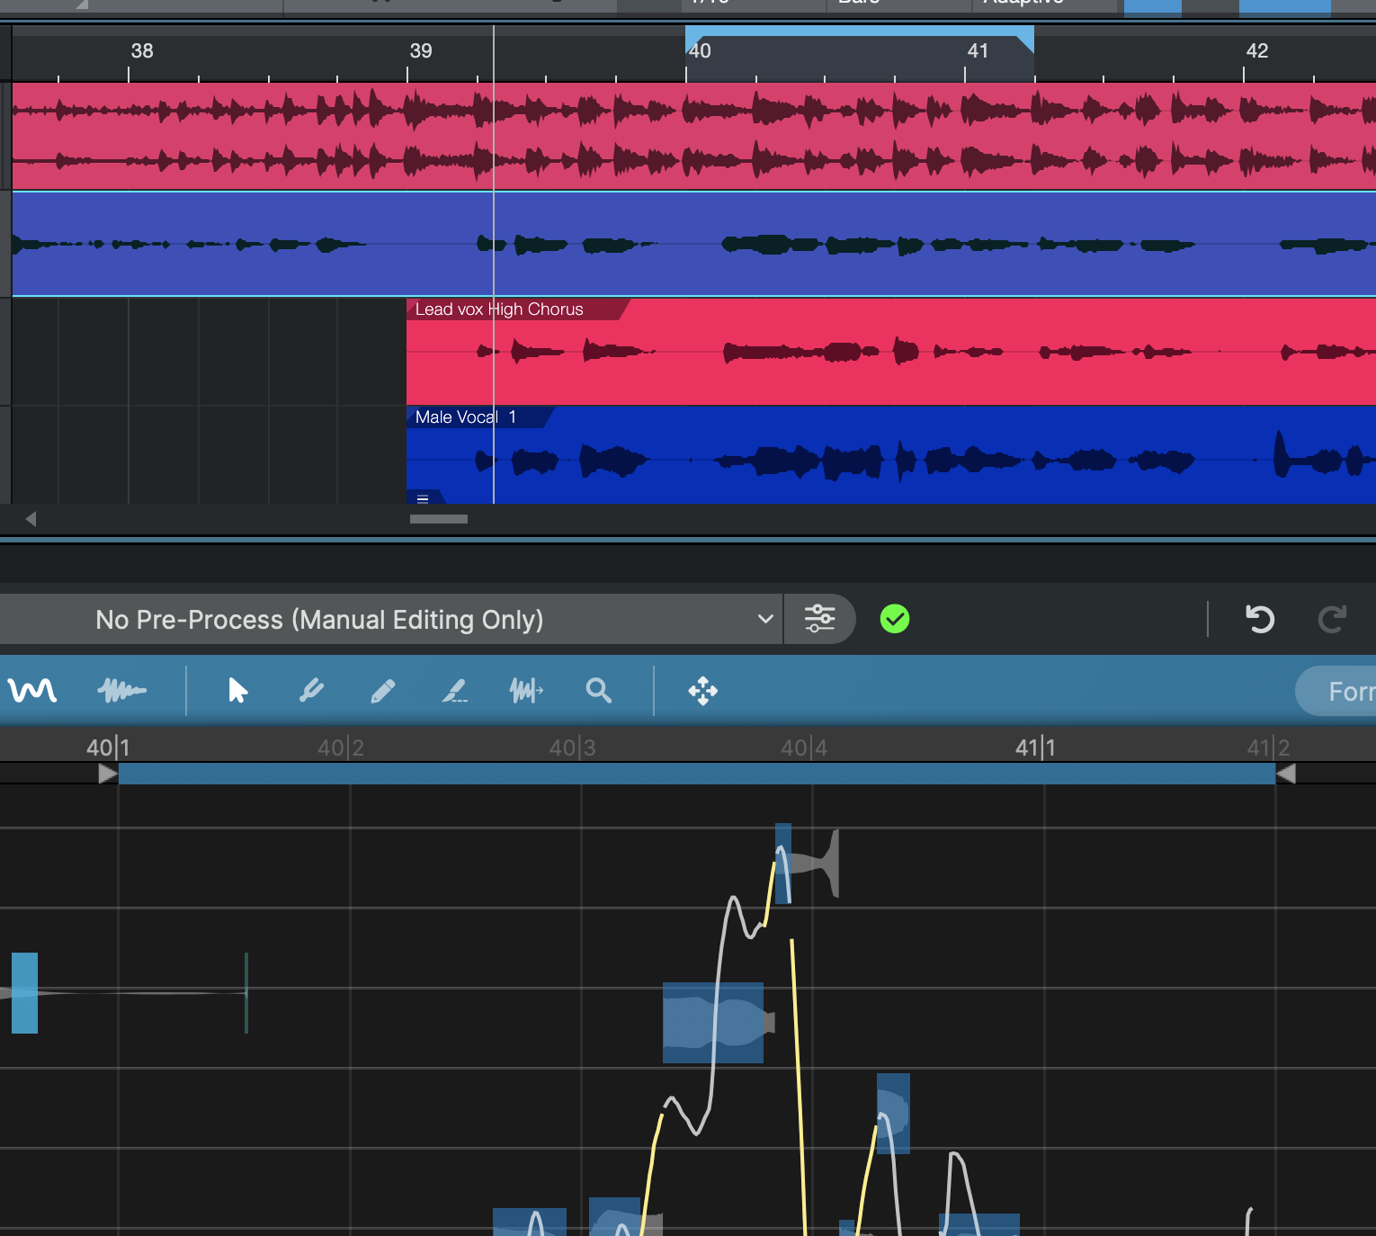
Task: Open the pre-process settings sliders icon
Action: (820, 619)
